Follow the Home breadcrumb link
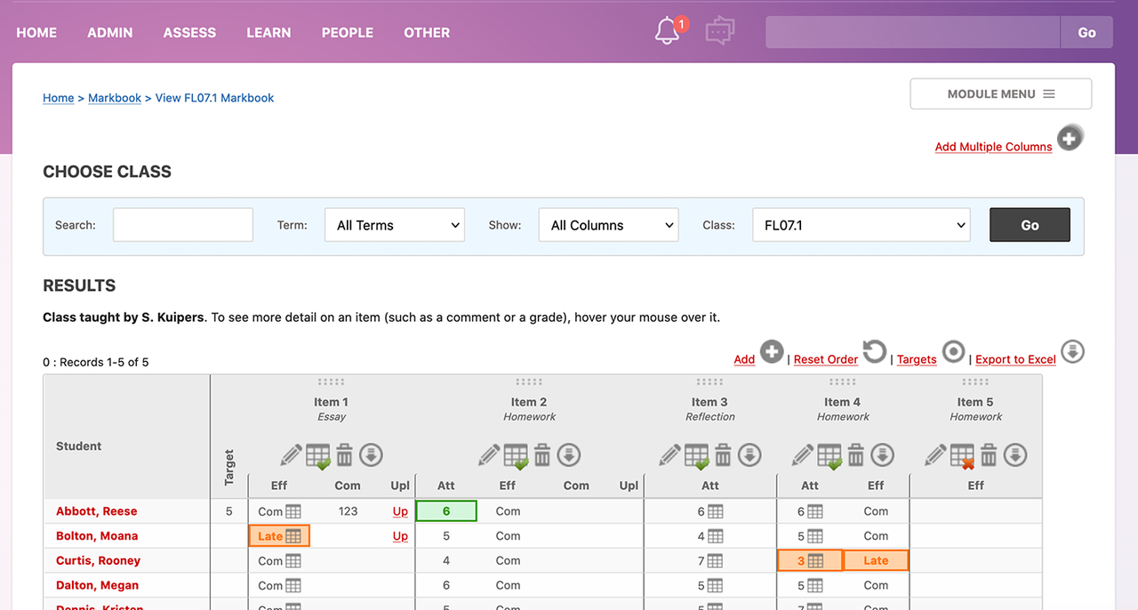This screenshot has height=610, width=1138. click(59, 98)
